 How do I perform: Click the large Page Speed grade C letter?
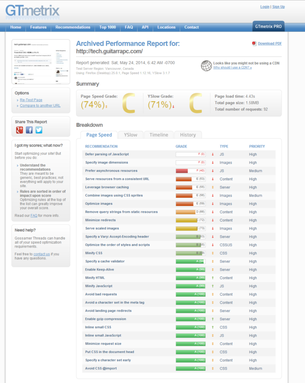point(129,103)
